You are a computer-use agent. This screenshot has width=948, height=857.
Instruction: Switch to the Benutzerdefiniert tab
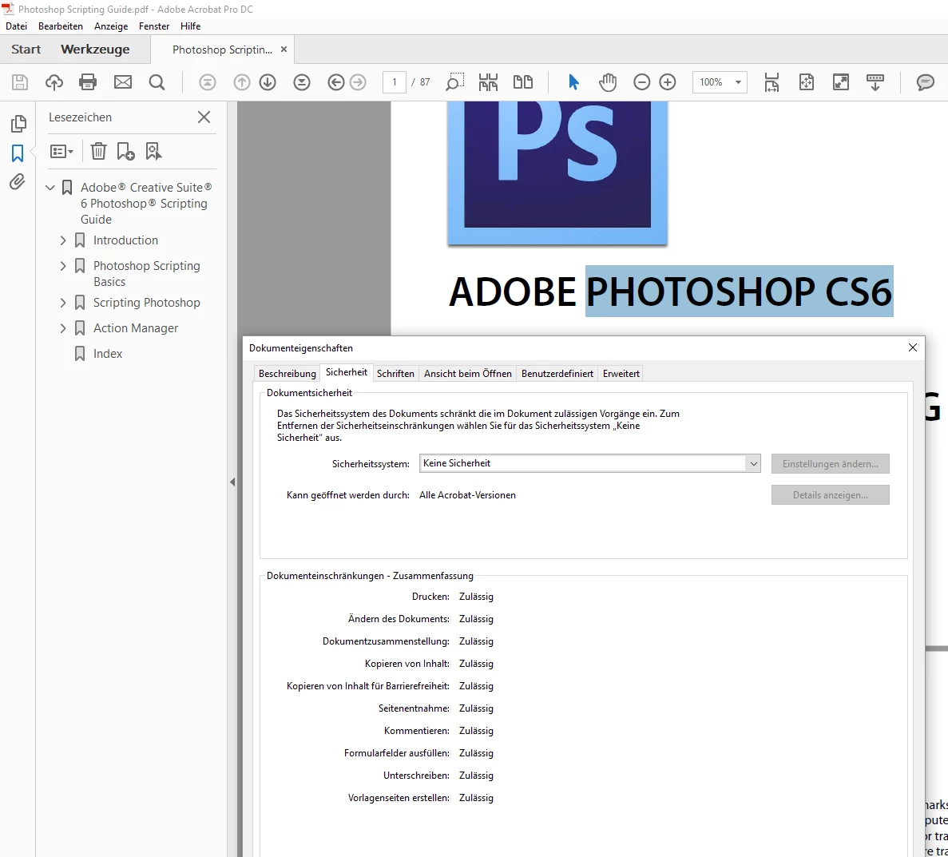point(557,374)
